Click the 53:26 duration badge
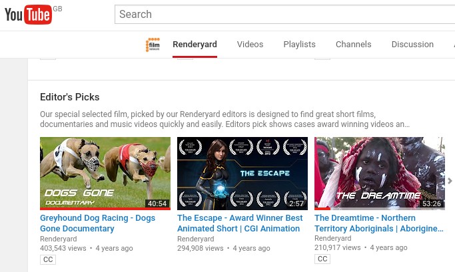This screenshot has height=272, width=455. [432, 204]
